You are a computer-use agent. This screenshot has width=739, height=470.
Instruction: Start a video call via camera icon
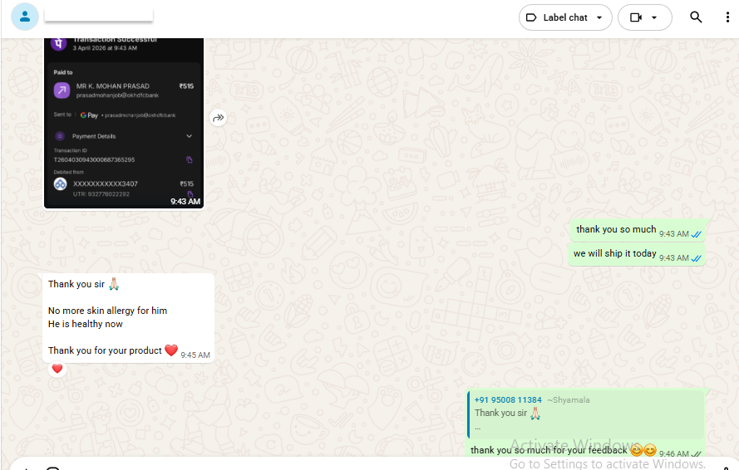tap(636, 17)
